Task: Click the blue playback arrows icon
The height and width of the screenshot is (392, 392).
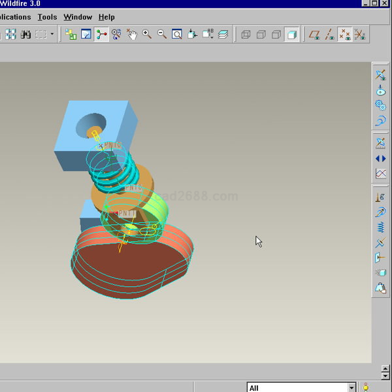Action: pos(380,158)
